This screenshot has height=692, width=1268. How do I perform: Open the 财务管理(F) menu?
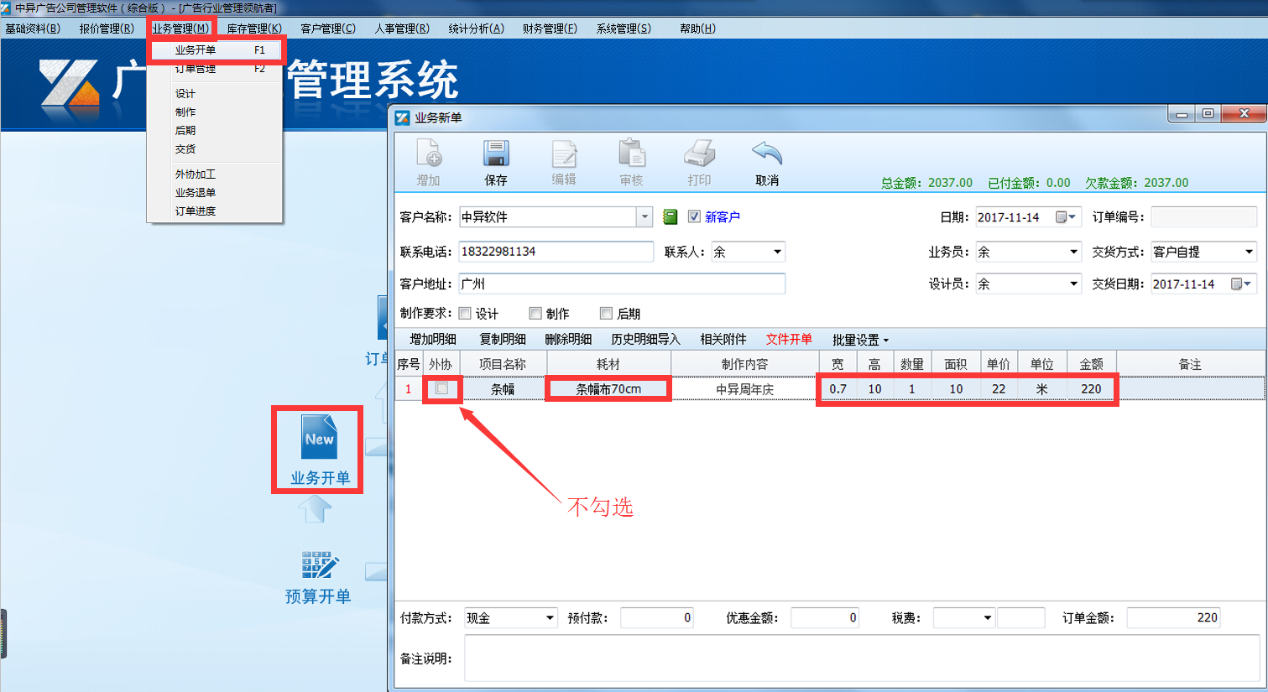point(550,29)
